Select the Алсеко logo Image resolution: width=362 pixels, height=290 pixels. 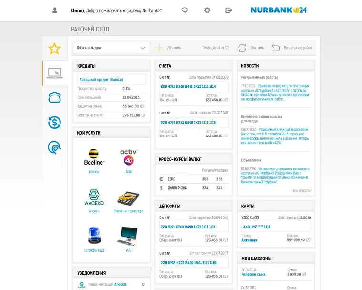click(x=94, y=197)
